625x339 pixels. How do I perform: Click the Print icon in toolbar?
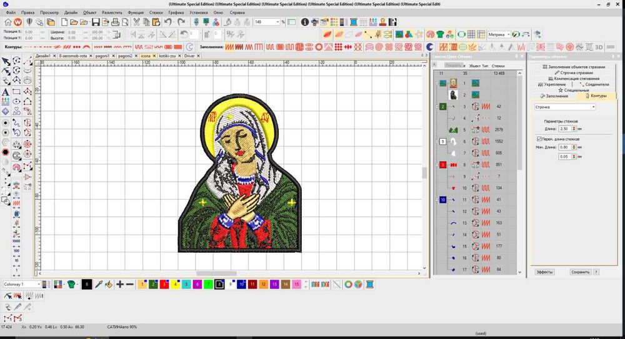click(x=115, y=22)
